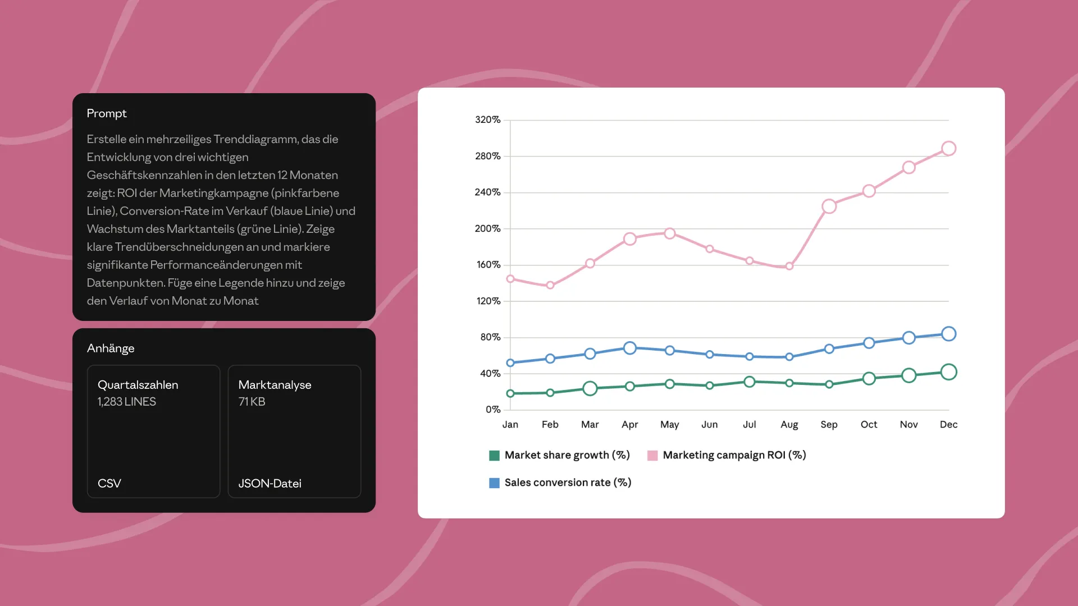Click the September data point on pink ROI line
1078x606 pixels.
pyautogui.click(x=829, y=206)
